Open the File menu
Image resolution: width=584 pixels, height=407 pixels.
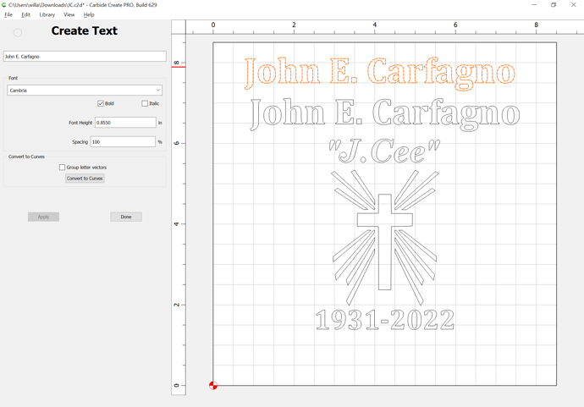pyautogui.click(x=8, y=14)
